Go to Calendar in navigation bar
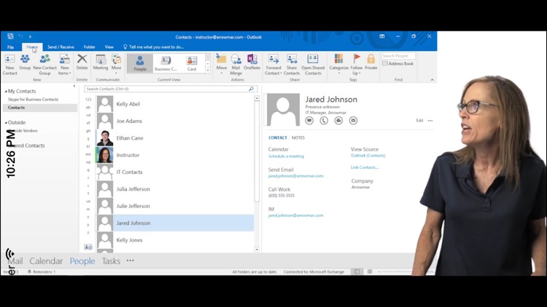The image size is (547, 307). pyautogui.click(x=46, y=261)
